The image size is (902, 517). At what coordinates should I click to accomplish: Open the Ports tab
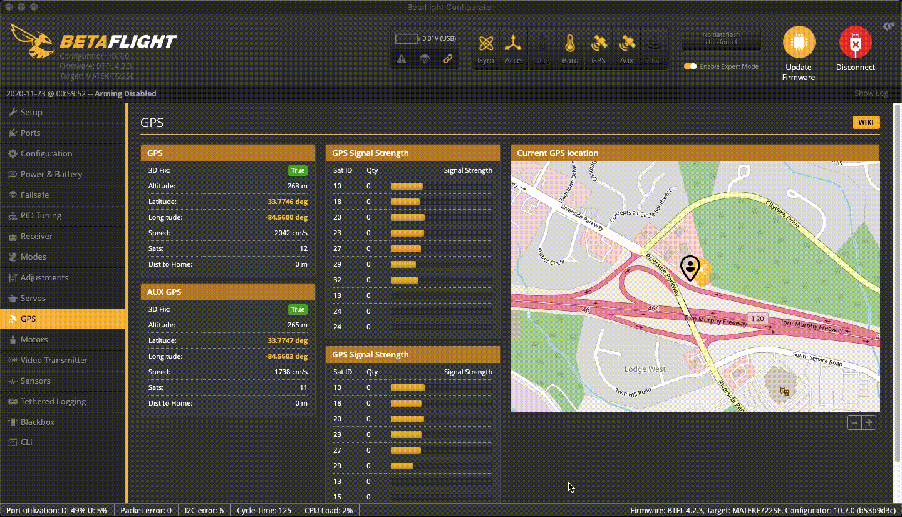pos(63,133)
